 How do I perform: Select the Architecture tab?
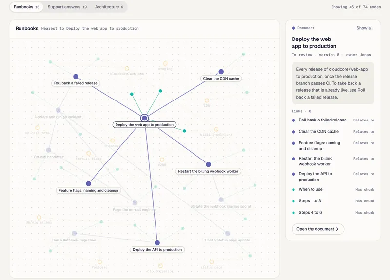click(109, 7)
